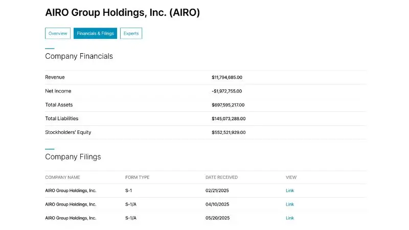
Task: Switch to the Experts tab
Action: point(131,33)
